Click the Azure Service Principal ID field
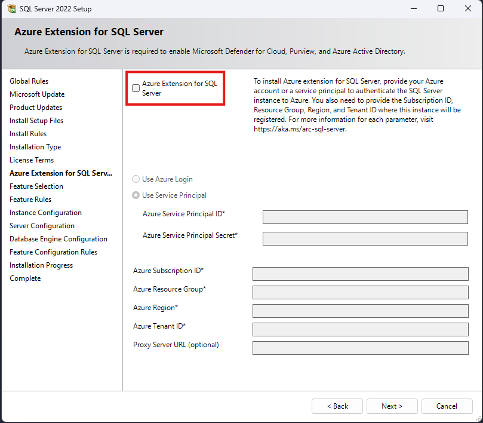483x423 pixels. [365, 217]
